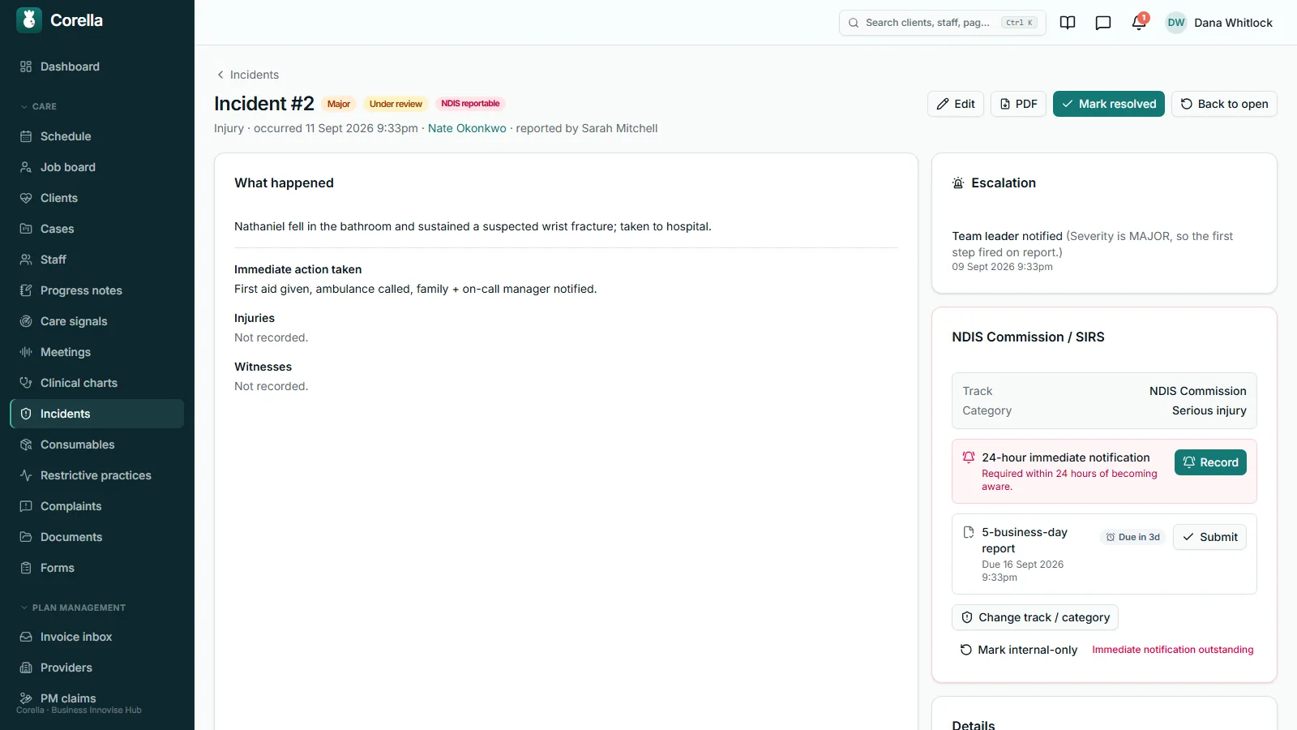
Task: Open Meetings page
Action: pyautogui.click(x=97, y=352)
